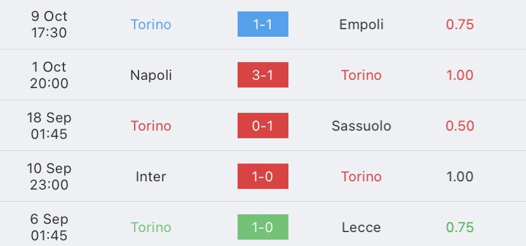Click the 0.75 handicap on Empoli row
The image size is (526, 246).
(460, 25)
